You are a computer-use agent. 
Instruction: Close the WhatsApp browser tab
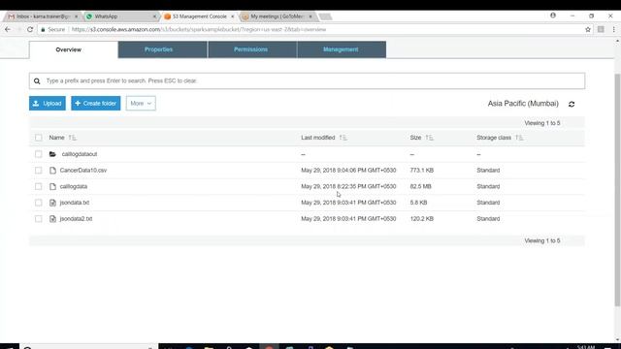pyautogui.click(x=154, y=16)
